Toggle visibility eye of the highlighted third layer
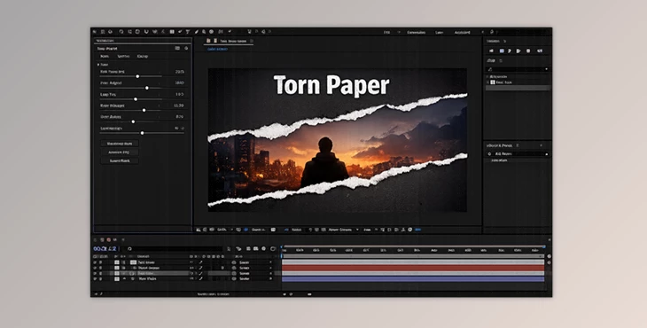Viewport: 647px width, 328px height. pos(95,273)
